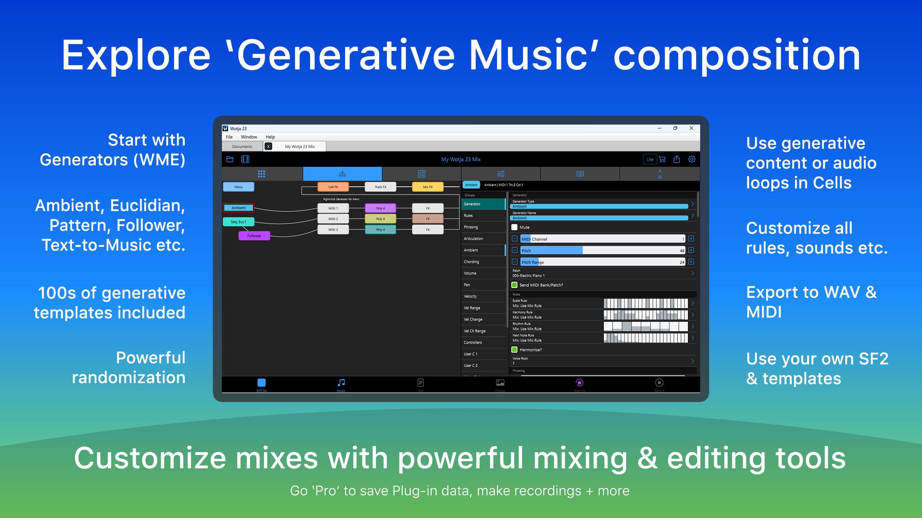Click the MIDI 2 box

pyautogui.click(x=333, y=219)
